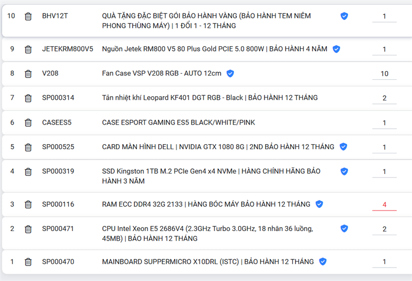Screen dimensions: 412x281
Task: Click trash icon for SP000319 SSD
Action: pos(28,172)
